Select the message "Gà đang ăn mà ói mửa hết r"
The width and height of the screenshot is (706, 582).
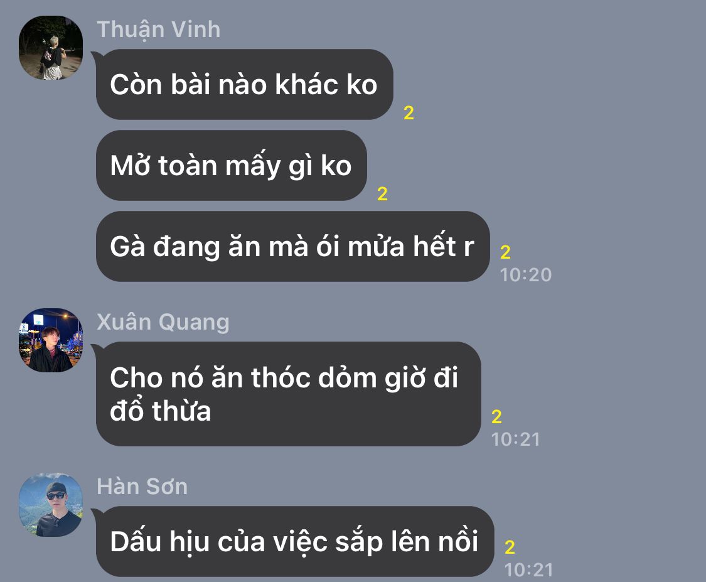[292, 246]
